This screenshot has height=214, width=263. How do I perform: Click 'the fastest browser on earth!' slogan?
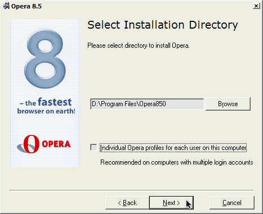pos(46,106)
